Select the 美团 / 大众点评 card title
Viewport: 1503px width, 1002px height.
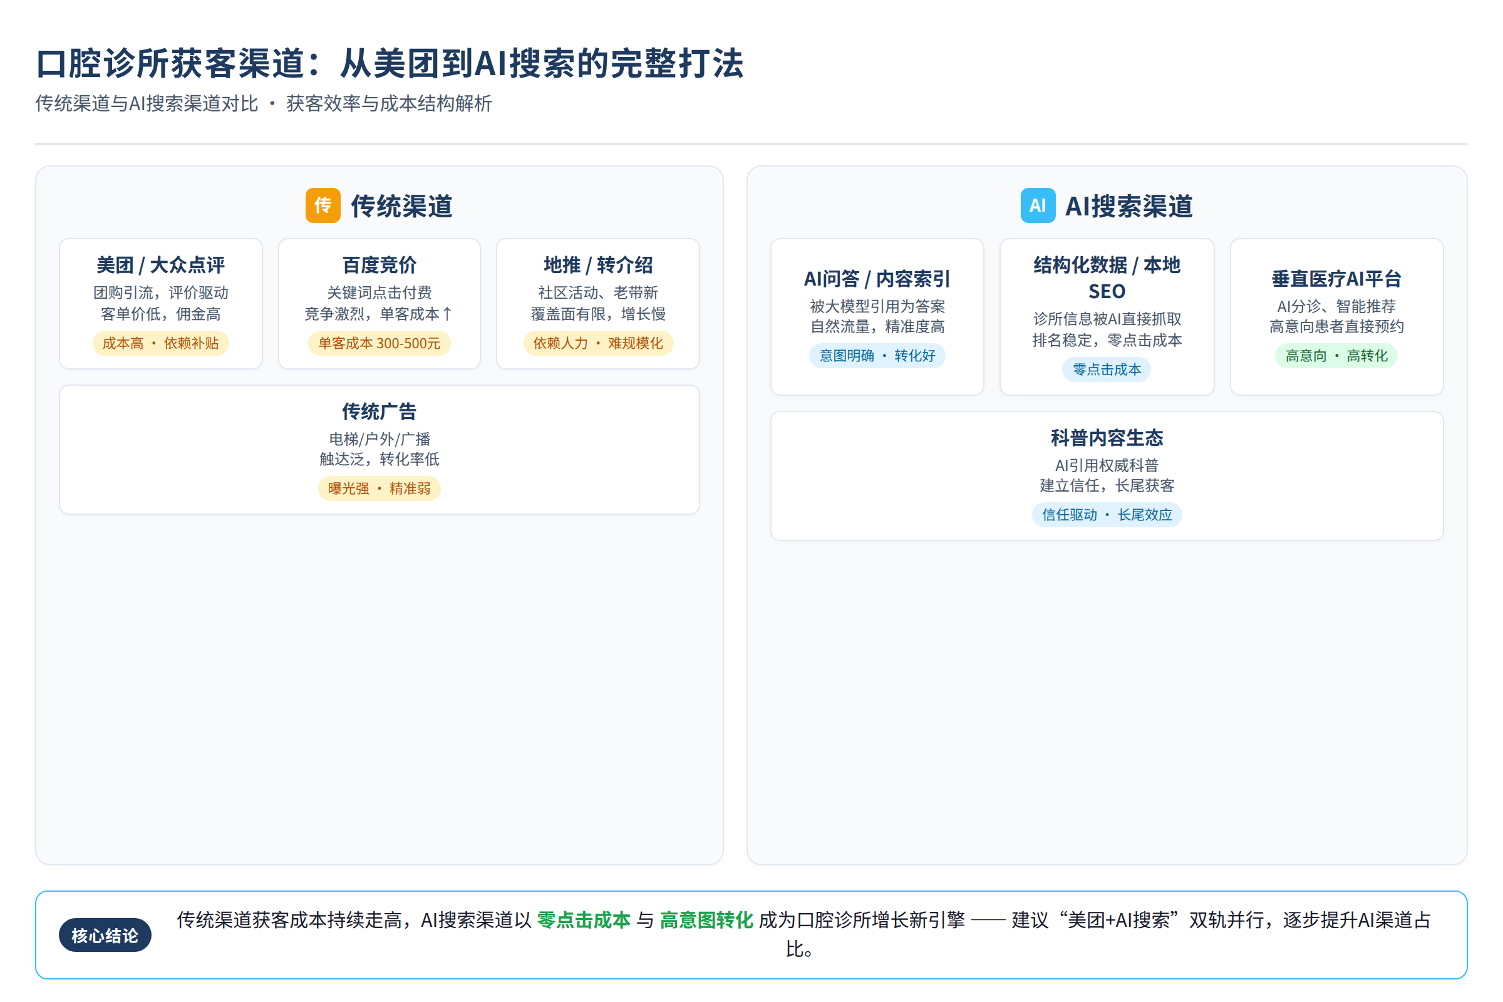click(x=161, y=264)
